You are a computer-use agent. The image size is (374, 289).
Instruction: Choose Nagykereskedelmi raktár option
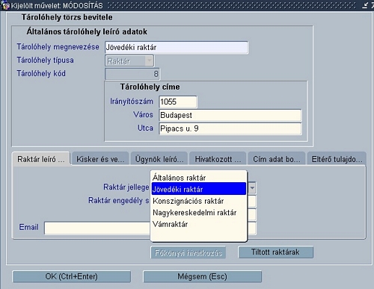[199, 212]
